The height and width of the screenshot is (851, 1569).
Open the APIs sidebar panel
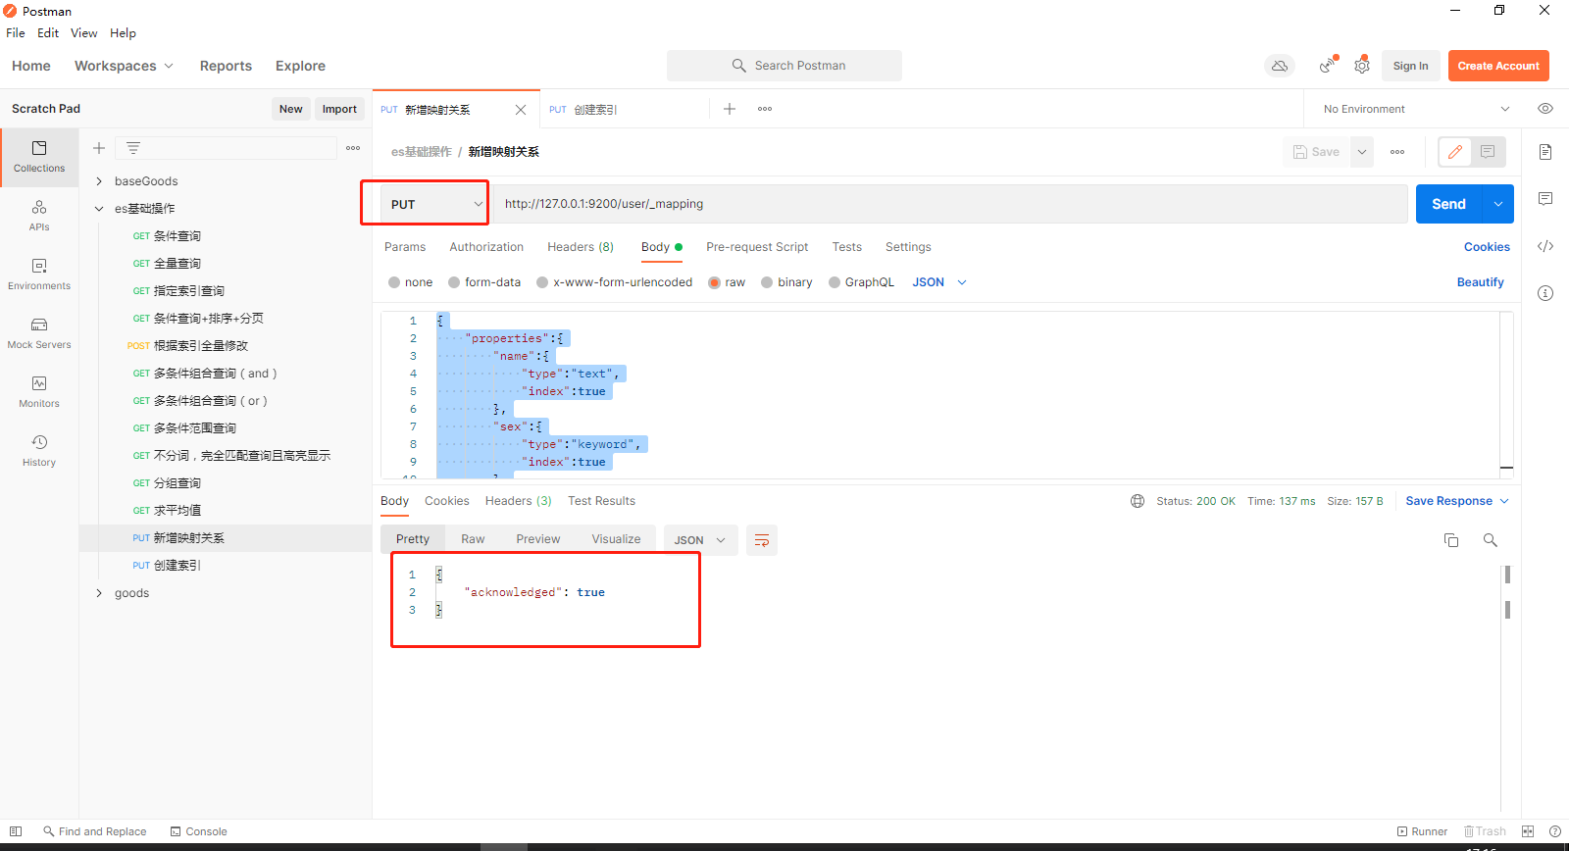39,216
